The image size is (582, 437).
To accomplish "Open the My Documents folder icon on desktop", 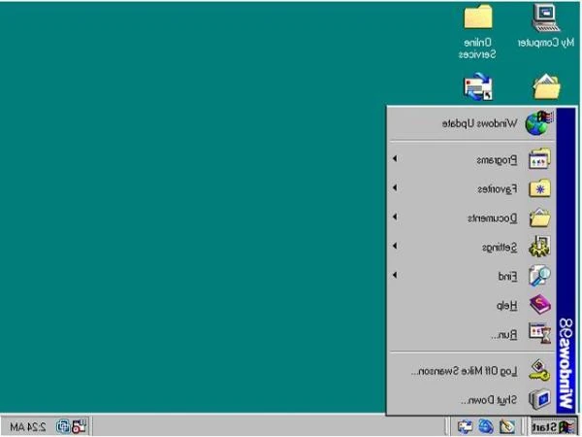I will click(x=546, y=86).
